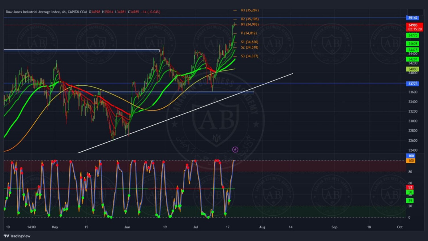Screen dimensions: 428x241
Task: Click the Sep label on time axis
Action: click(x=334, y=227)
